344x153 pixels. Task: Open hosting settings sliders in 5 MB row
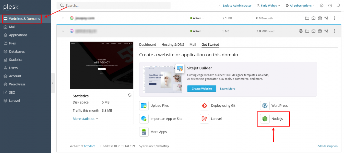click(x=326, y=31)
